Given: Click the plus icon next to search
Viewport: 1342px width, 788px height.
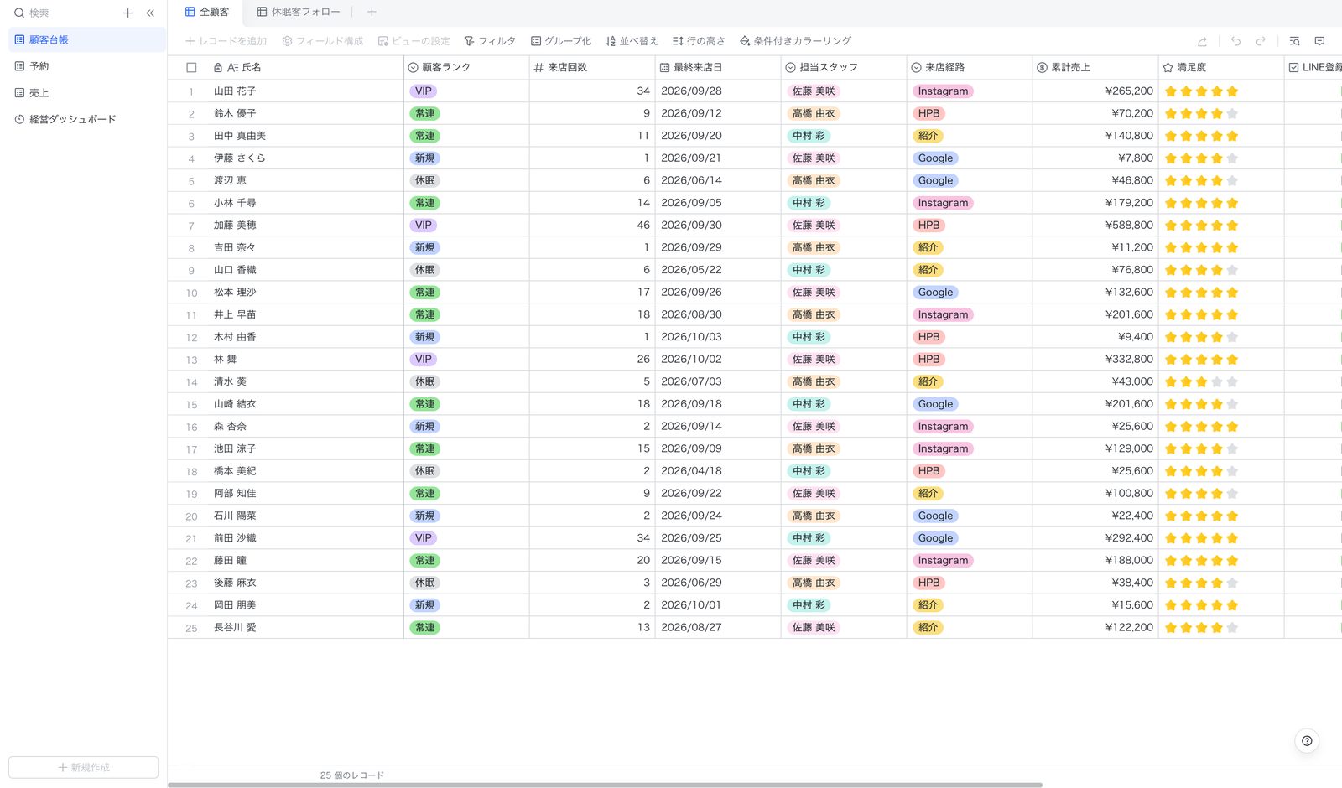Looking at the screenshot, I should (127, 13).
